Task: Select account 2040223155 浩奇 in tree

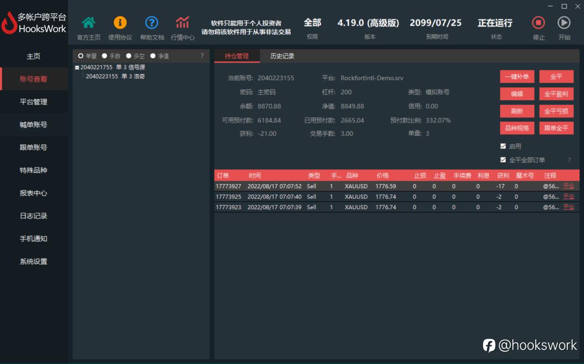Action: point(115,76)
